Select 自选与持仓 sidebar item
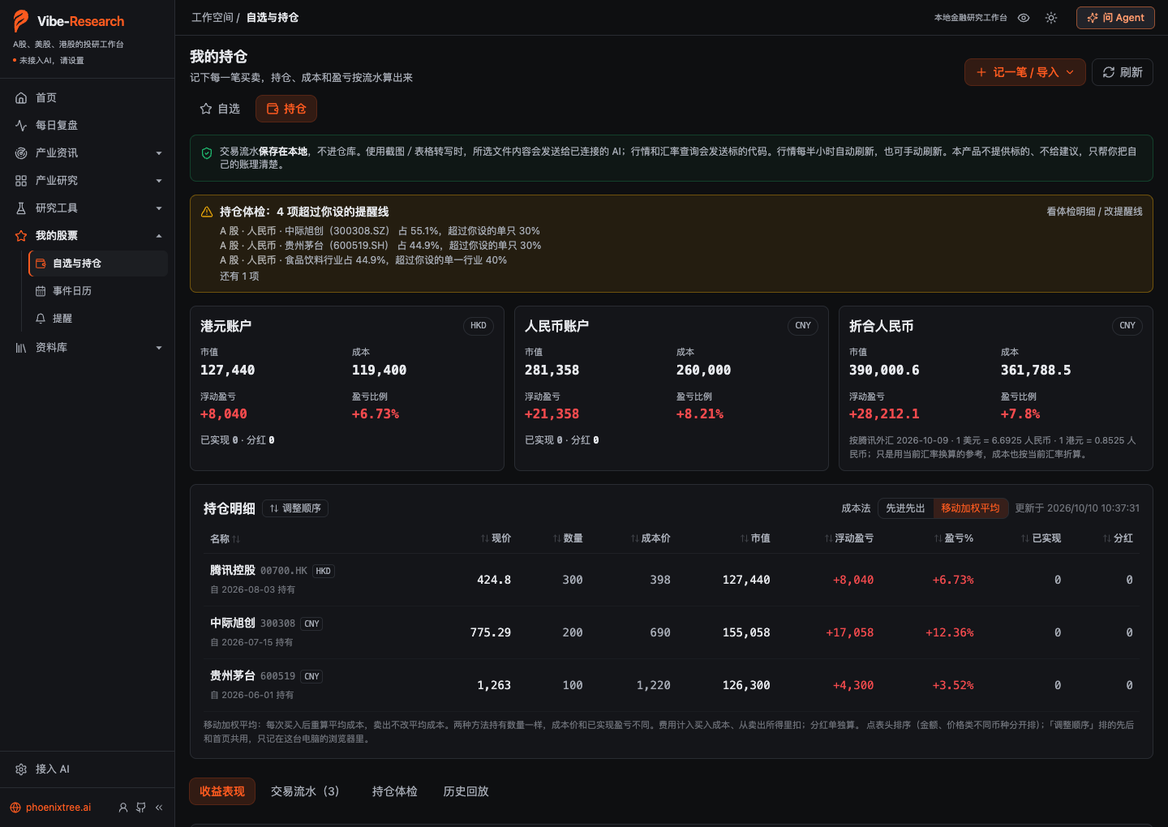 coord(98,264)
